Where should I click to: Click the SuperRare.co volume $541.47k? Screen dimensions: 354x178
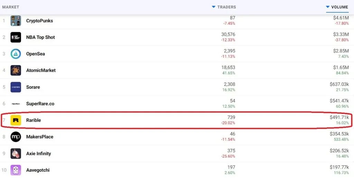coord(339,101)
